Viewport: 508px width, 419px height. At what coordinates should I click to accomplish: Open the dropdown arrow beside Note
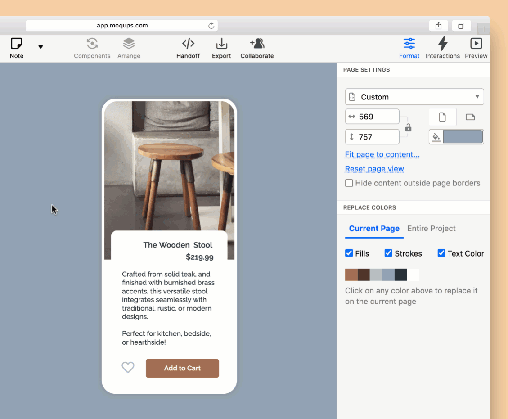pos(40,47)
